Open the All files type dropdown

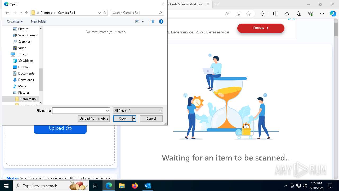tap(138, 111)
